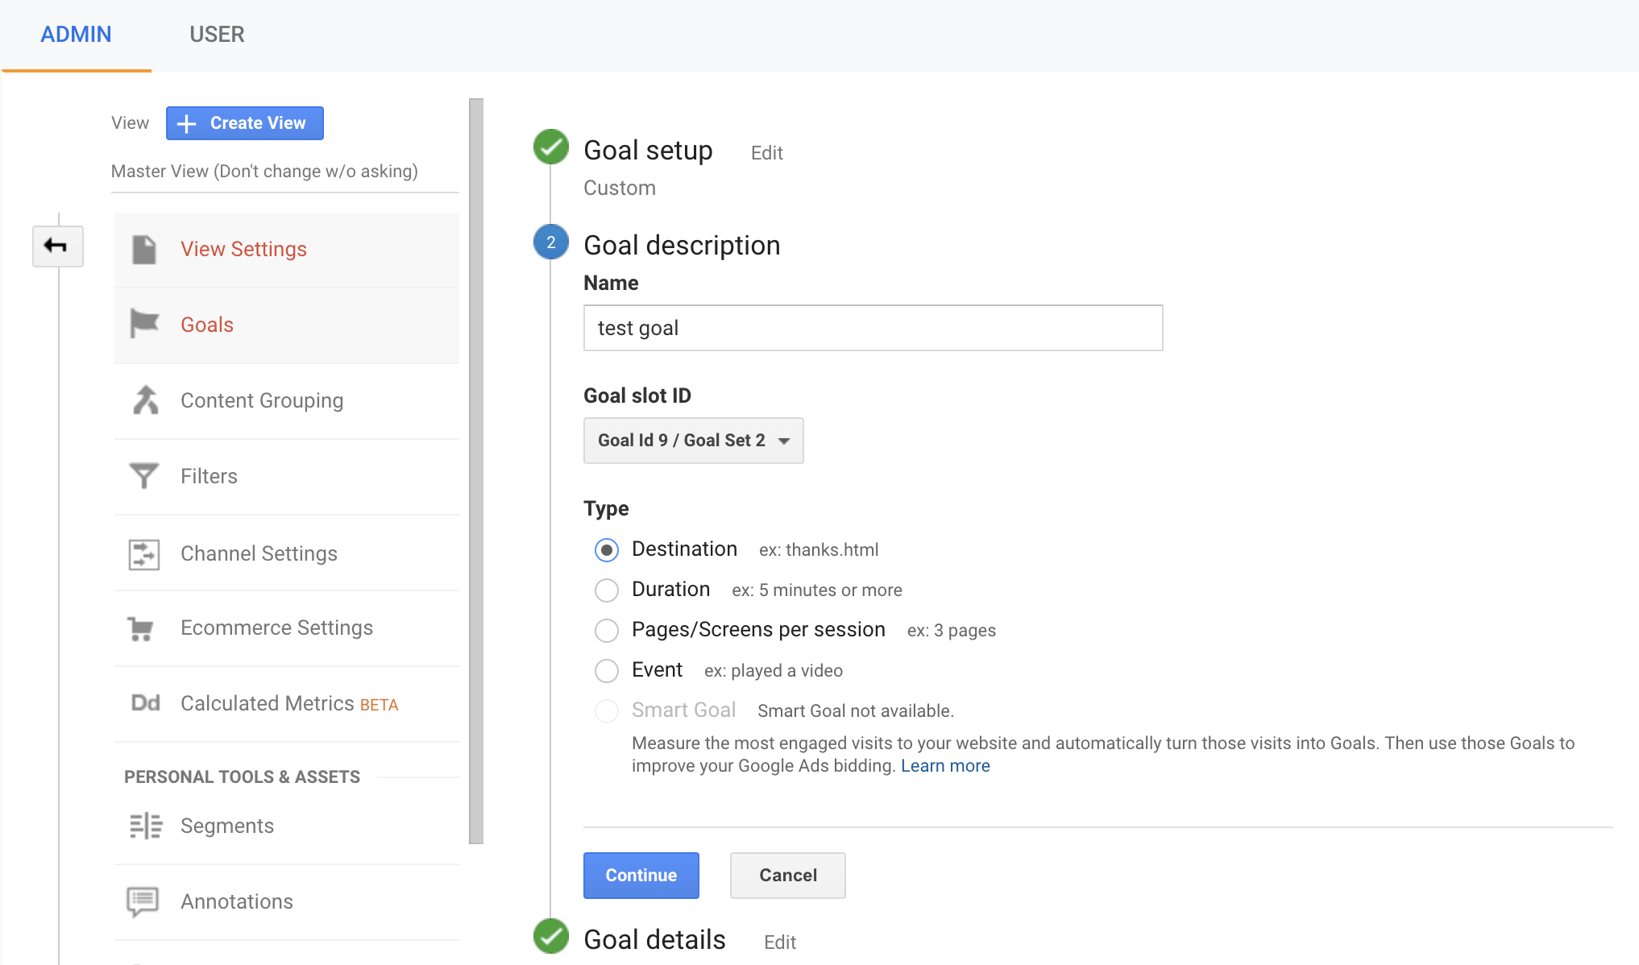Viewport: 1639px width, 965px height.
Task: Follow the Learn more link
Action: [x=945, y=765]
